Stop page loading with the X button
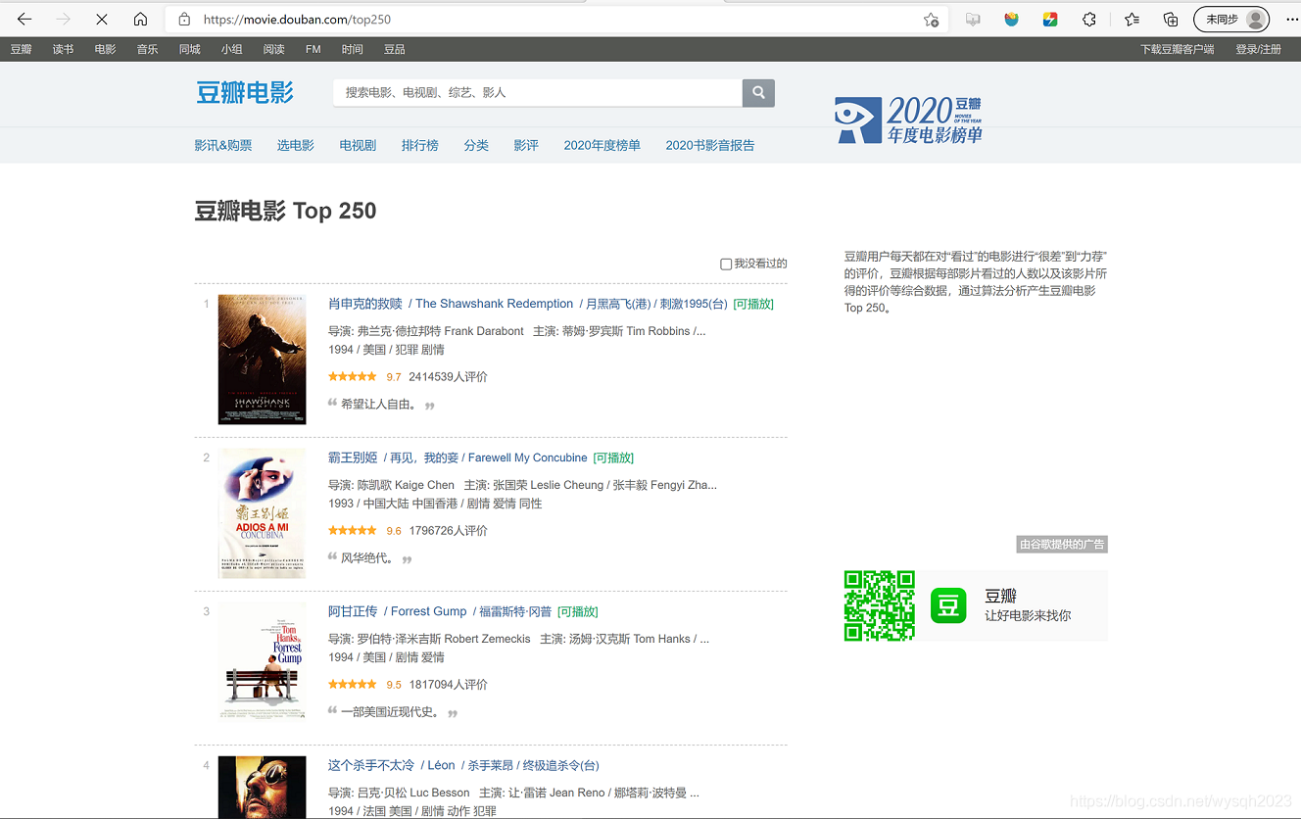The height and width of the screenshot is (819, 1301). pyautogui.click(x=102, y=19)
